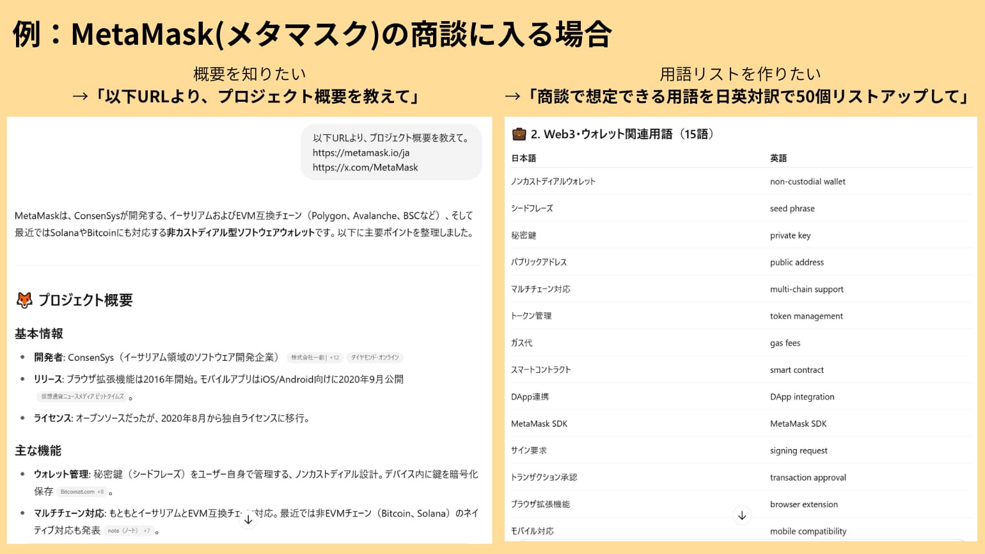The height and width of the screenshot is (554, 985).
Task: Click the ウォレット管理 bullet label
Action: (61, 475)
